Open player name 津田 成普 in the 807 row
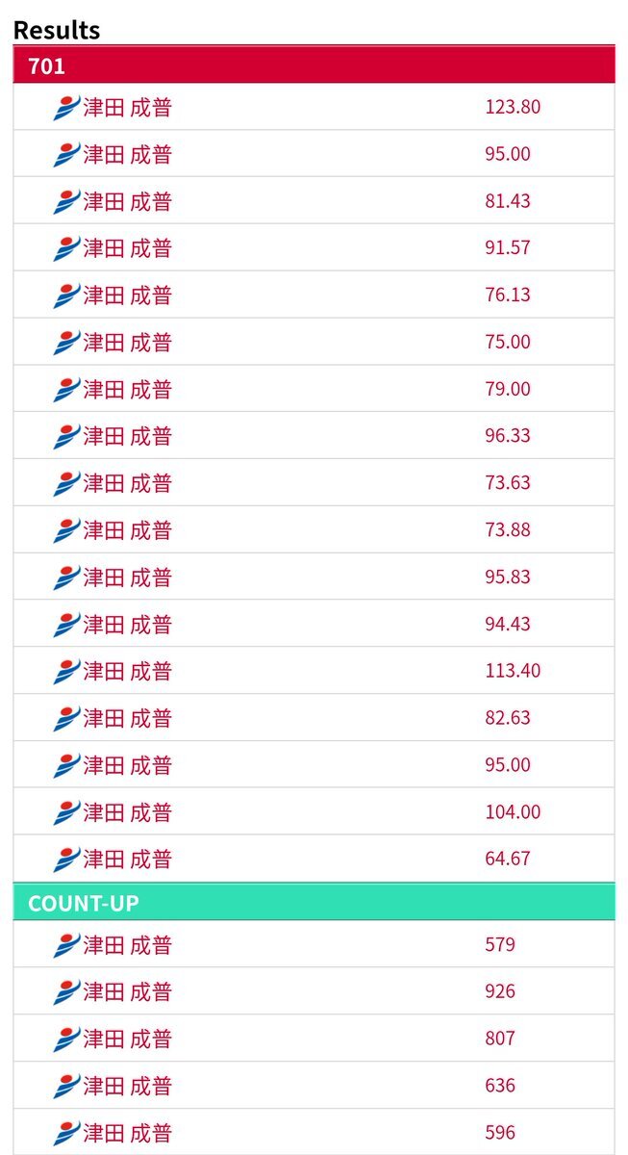Image resolution: width=628 pixels, height=1155 pixels. [127, 1039]
